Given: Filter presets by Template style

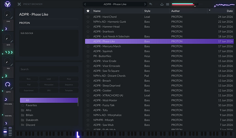Looking at the screenshot, I should 69,91.
